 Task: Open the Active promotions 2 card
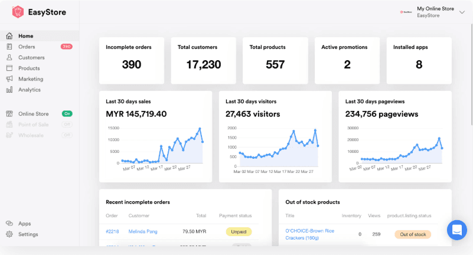[x=347, y=61]
